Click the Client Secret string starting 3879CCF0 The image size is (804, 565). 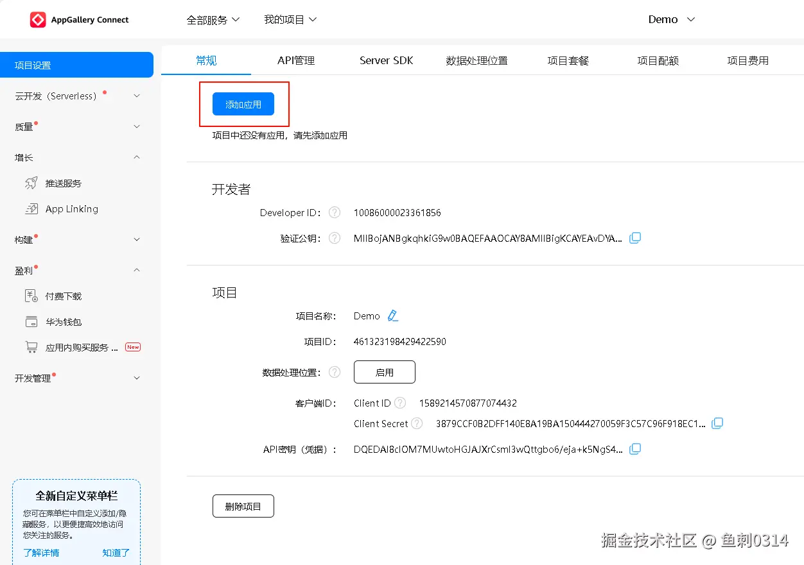click(x=570, y=424)
